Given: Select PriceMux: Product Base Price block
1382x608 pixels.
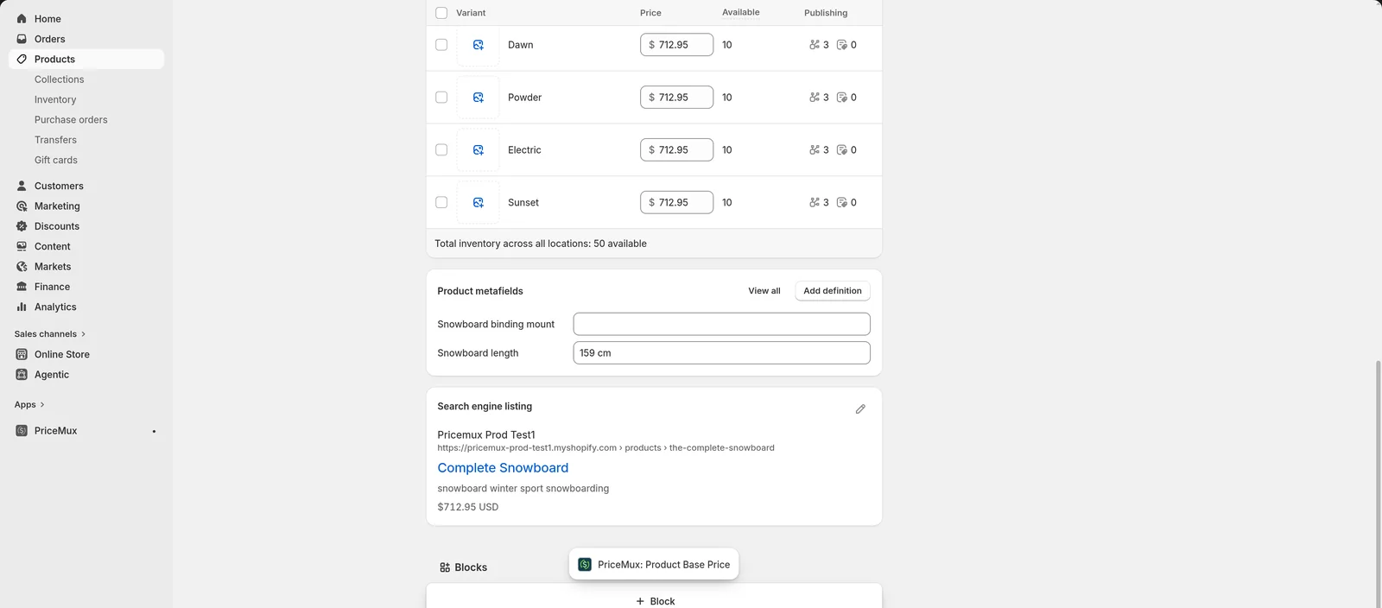Looking at the screenshot, I should tap(654, 564).
